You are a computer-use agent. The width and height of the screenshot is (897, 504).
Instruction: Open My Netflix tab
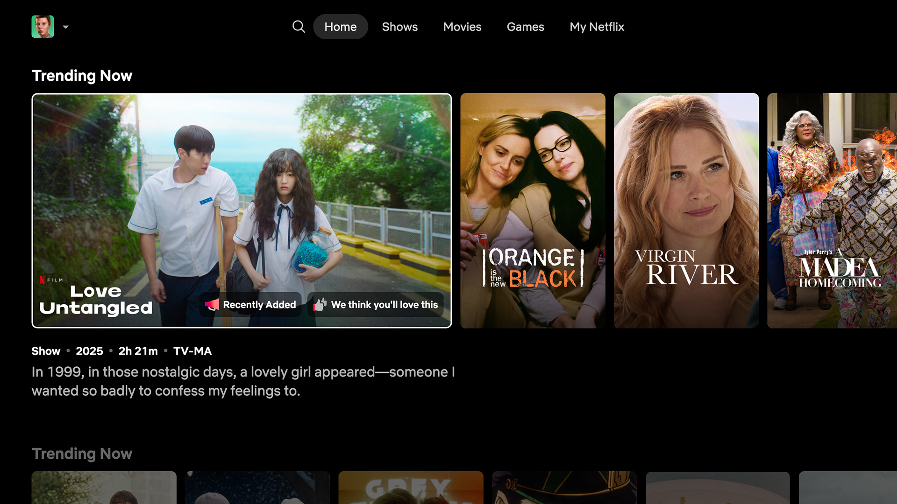597,27
